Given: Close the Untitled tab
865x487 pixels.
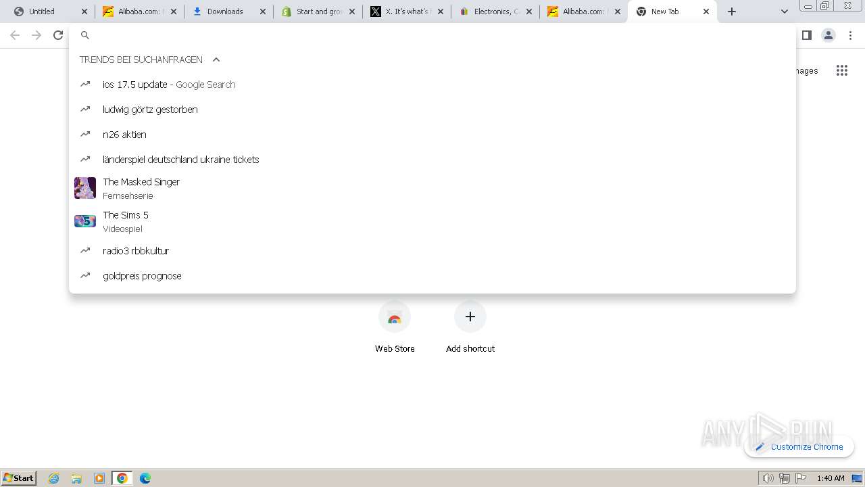Looking at the screenshot, I should coord(84,11).
